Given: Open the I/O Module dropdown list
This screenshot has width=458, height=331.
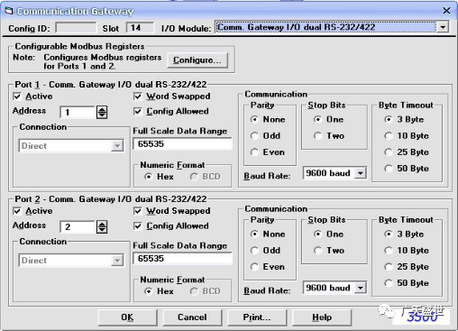Looking at the screenshot, I should pyautogui.click(x=443, y=27).
